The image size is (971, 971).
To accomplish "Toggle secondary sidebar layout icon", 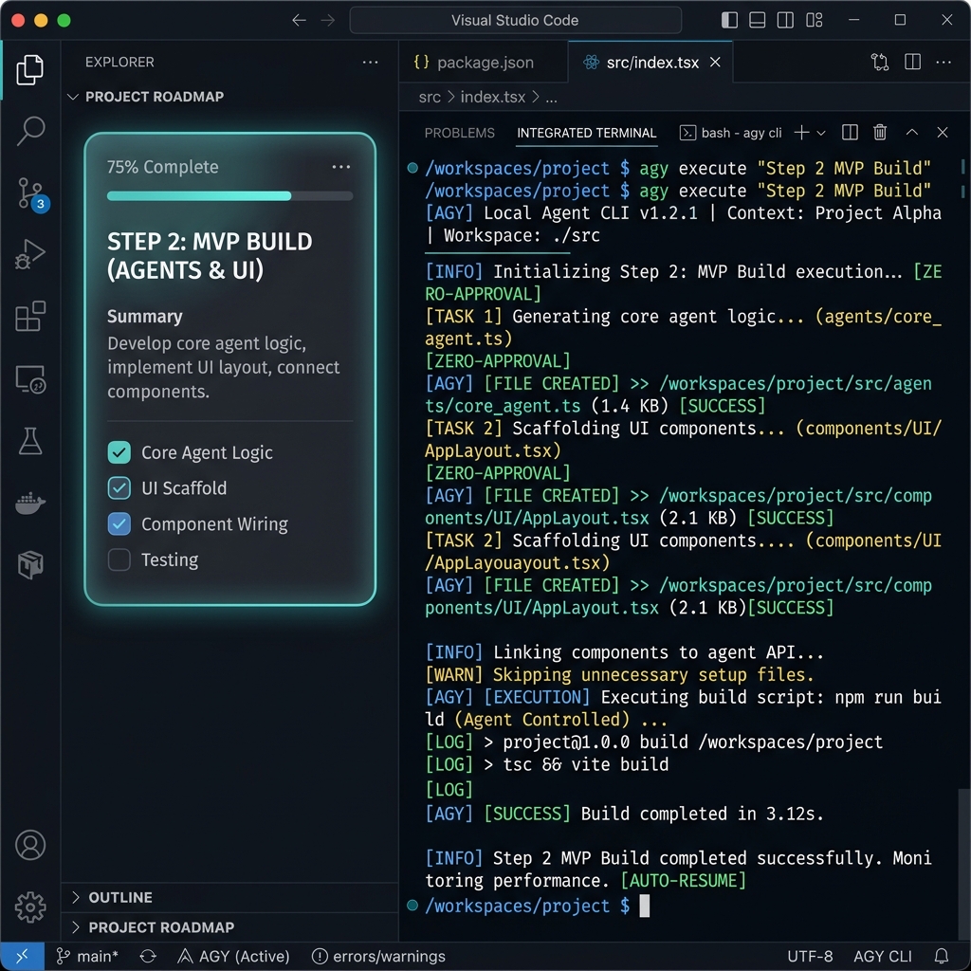I will pos(785,21).
